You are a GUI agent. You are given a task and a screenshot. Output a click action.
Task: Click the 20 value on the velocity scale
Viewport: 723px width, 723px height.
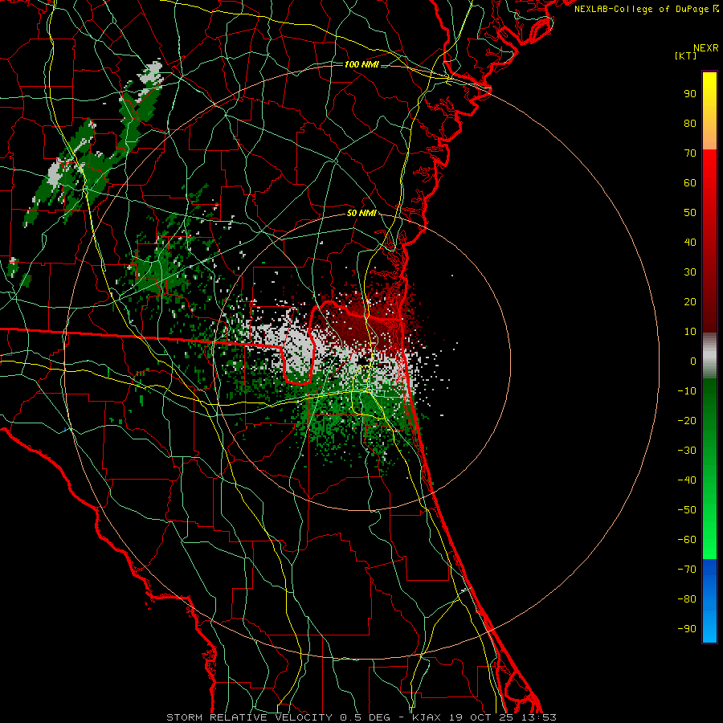[x=690, y=302]
